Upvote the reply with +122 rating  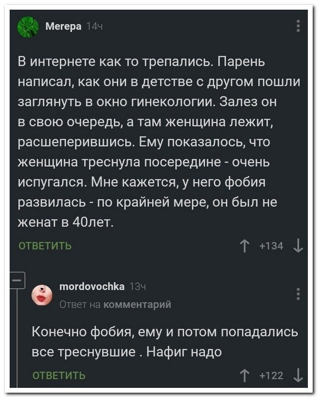click(x=243, y=376)
